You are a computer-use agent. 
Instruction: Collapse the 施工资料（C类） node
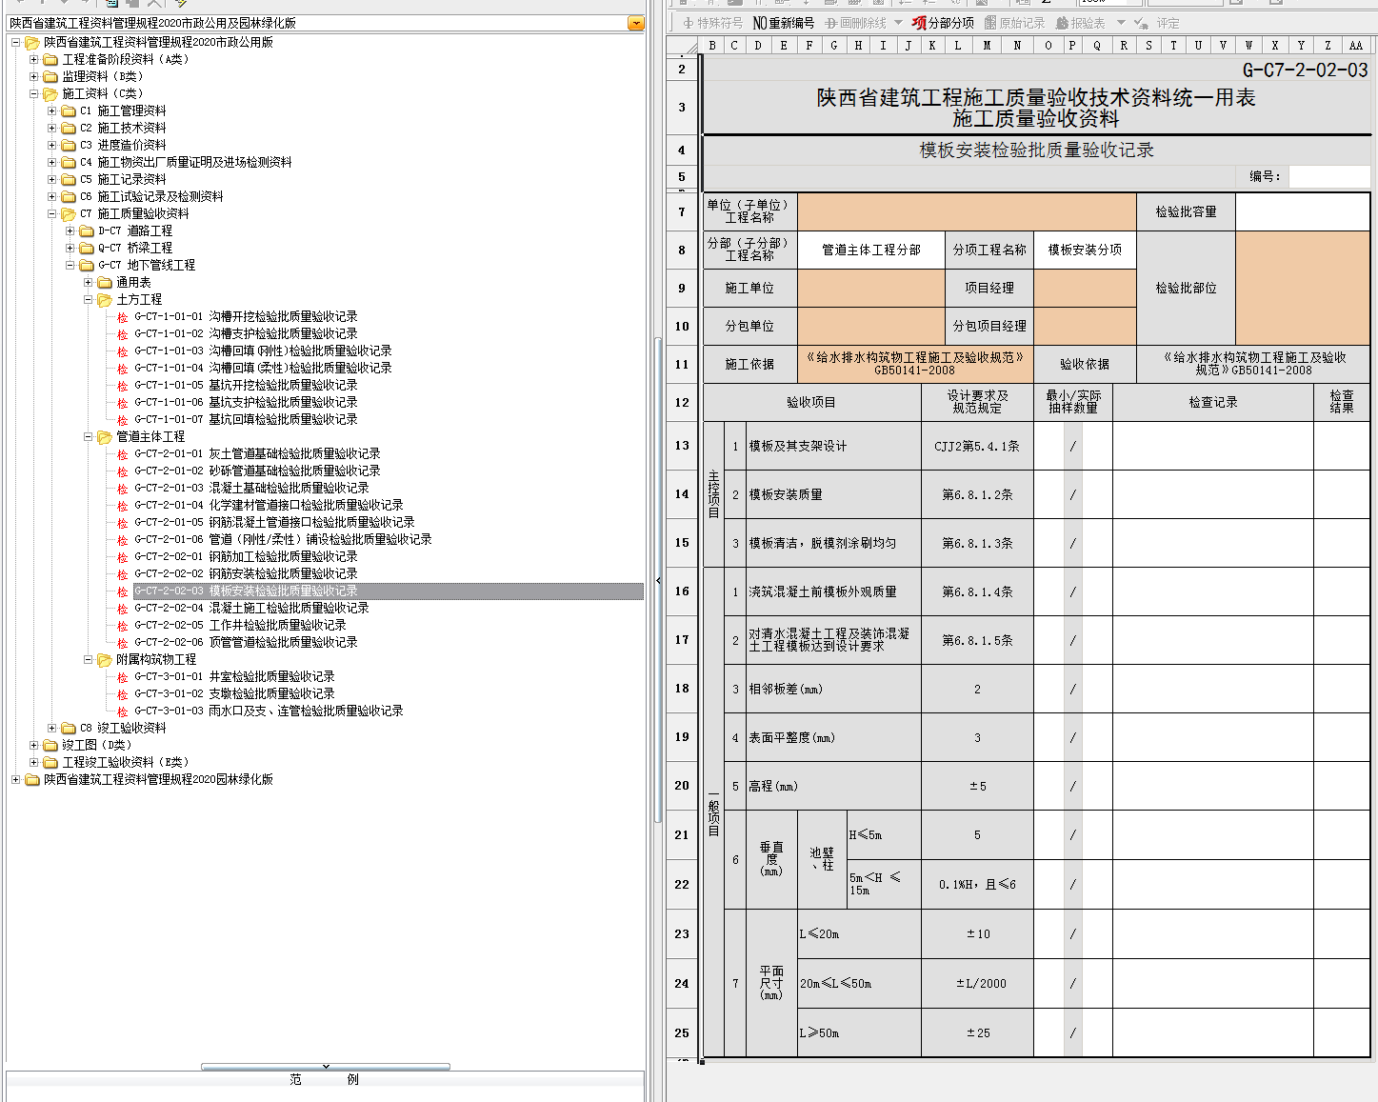click(x=34, y=93)
